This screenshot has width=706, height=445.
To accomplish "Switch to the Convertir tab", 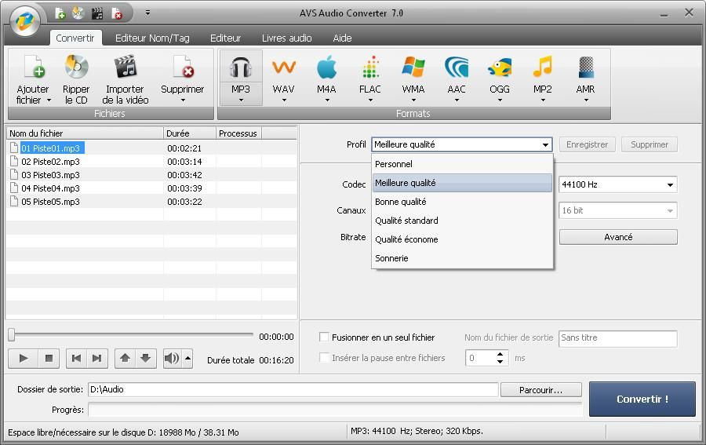I will click(75, 38).
